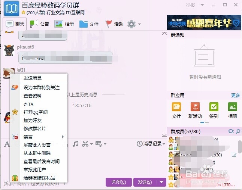The image size is (242, 190).
Task: Click the 举报 report link
Action: (x=190, y=5)
